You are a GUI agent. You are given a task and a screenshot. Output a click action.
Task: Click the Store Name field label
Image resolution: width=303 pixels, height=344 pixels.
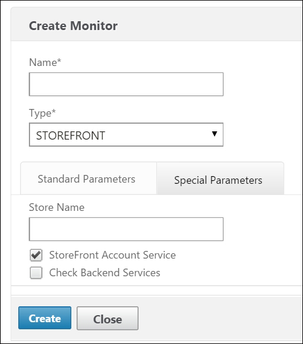[57, 207]
